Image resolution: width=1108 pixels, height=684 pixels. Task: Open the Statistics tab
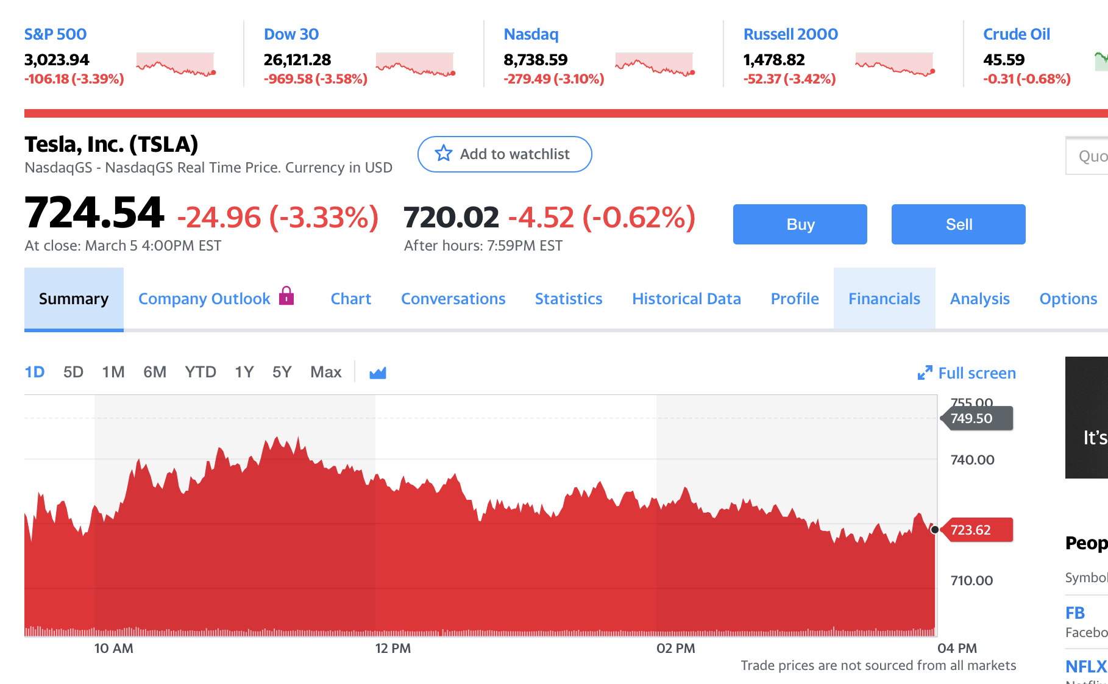pyautogui.click(x=569, y=299)
